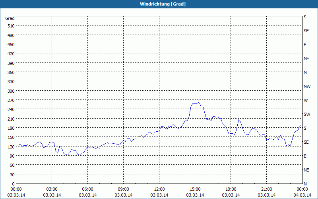Select the 150 y-axis value
318x199 pixels.
tap(11, 137)
